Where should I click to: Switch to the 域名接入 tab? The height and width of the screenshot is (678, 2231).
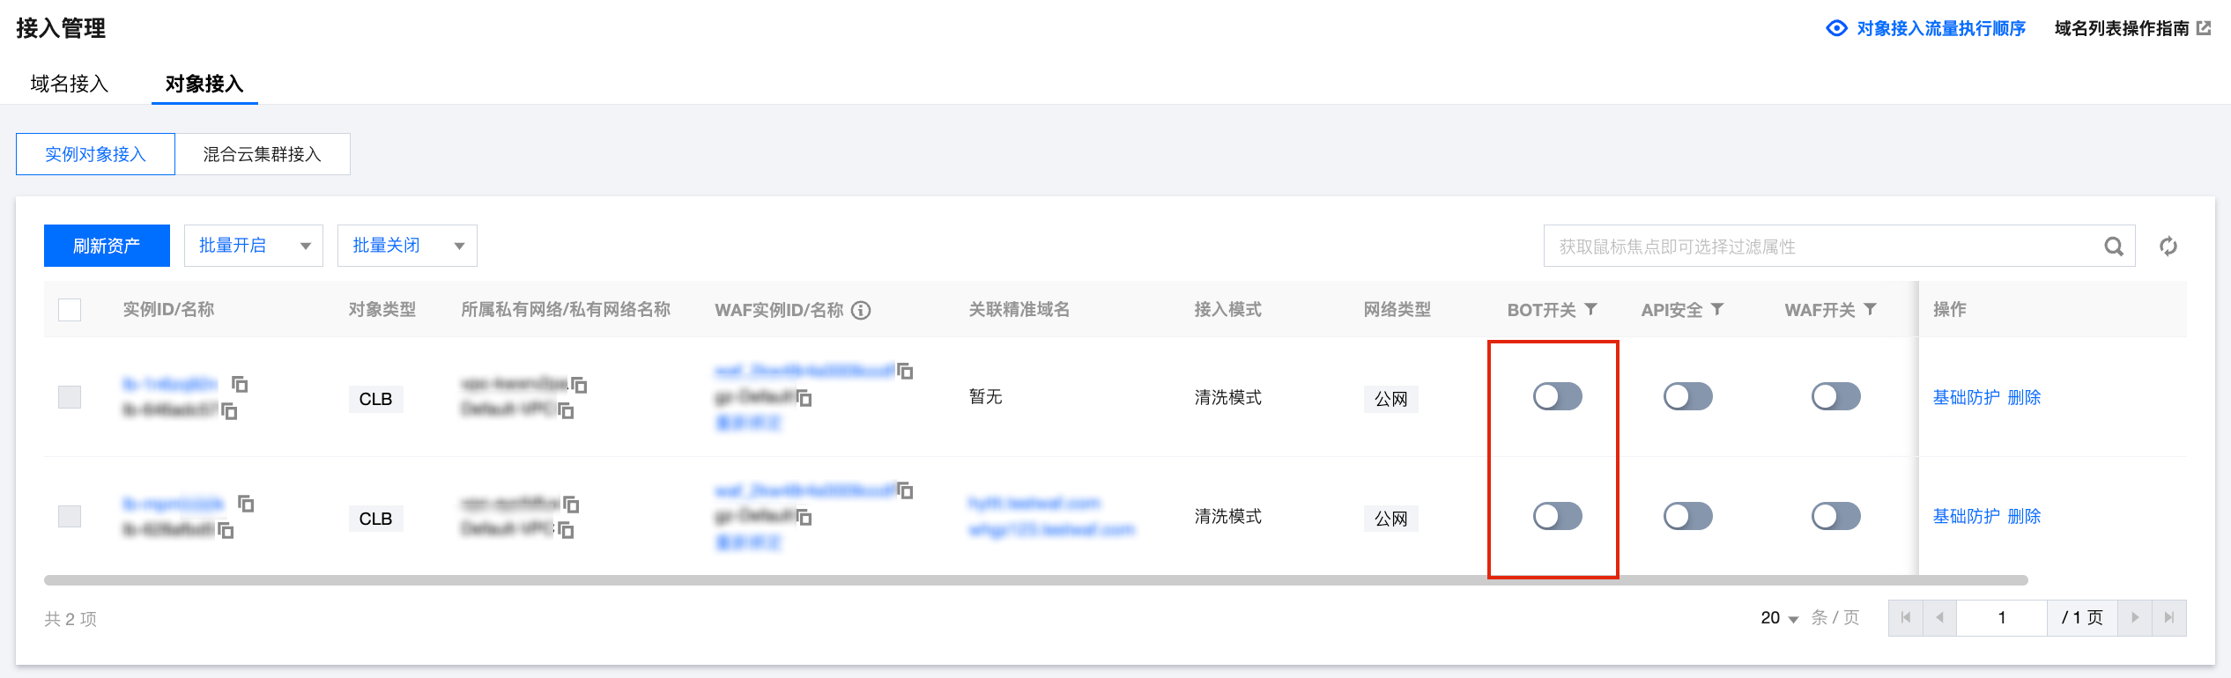point(70,84)
